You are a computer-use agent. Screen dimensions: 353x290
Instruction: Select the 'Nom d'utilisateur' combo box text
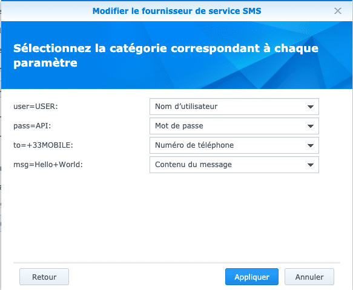[186, 107]
